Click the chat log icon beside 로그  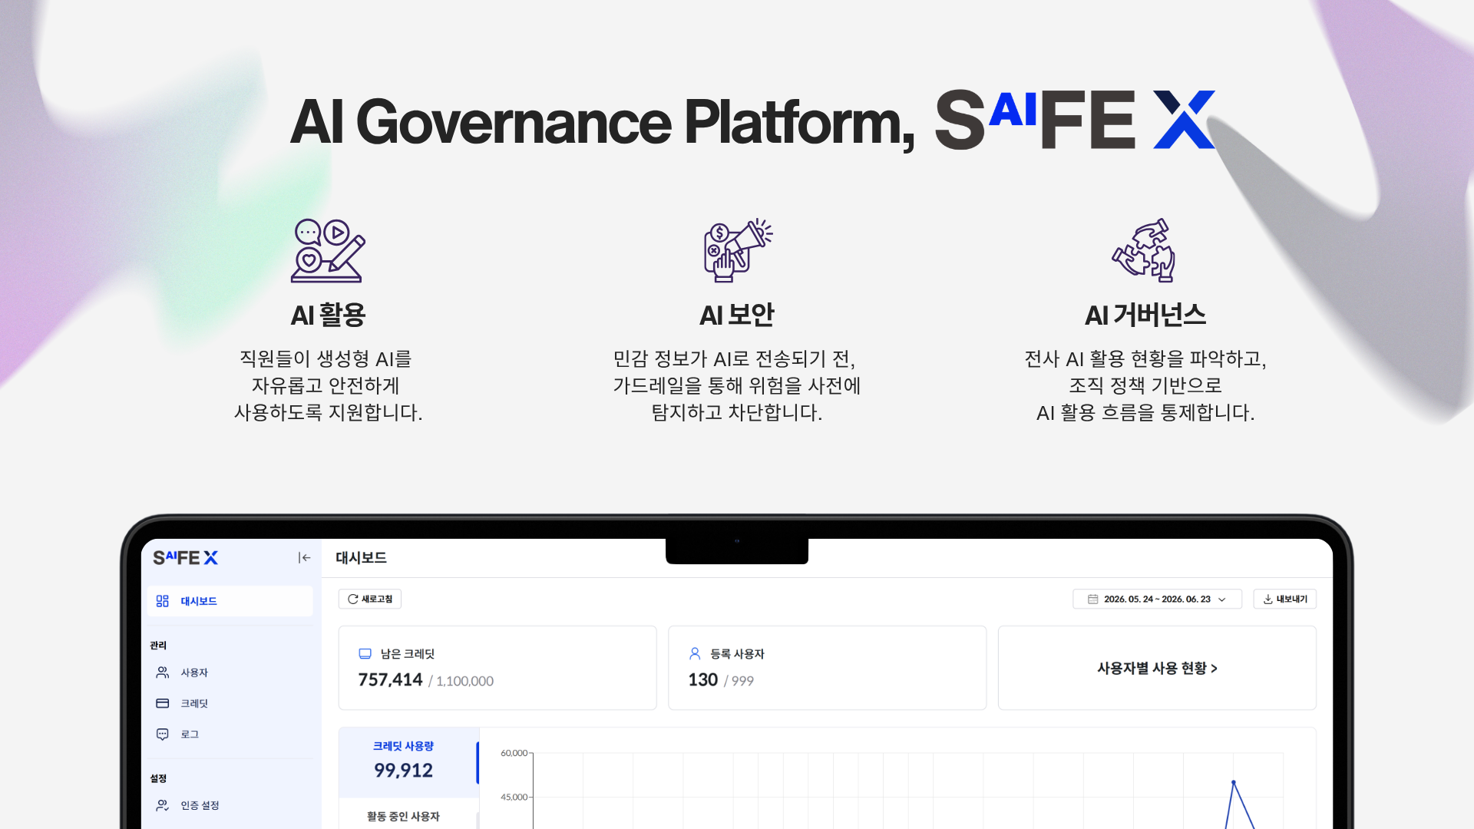coord(162,735)
